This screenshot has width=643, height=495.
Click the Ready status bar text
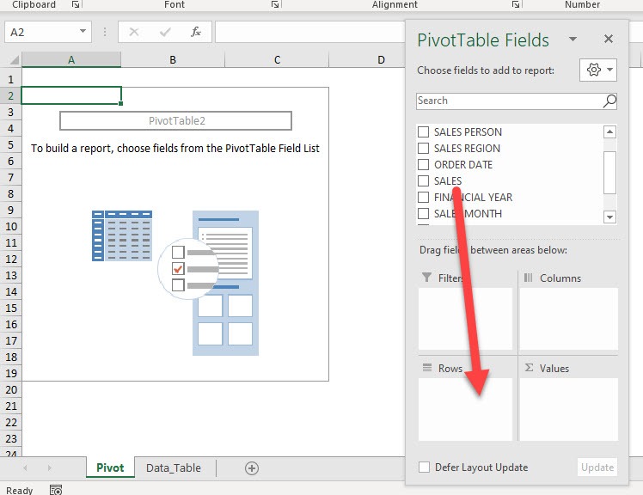point(19,490)
